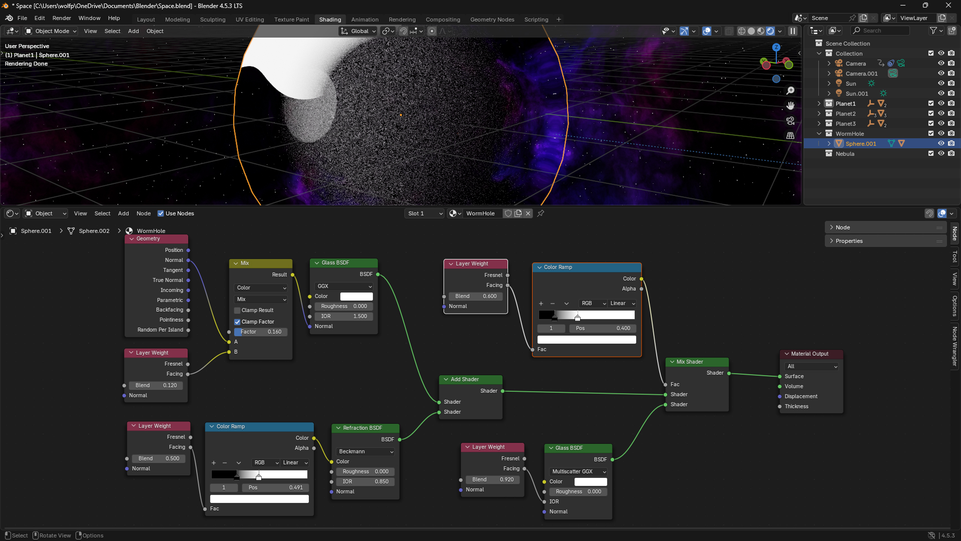
Task: Open the Object Mode dropdown
Action: pos(51,31)
